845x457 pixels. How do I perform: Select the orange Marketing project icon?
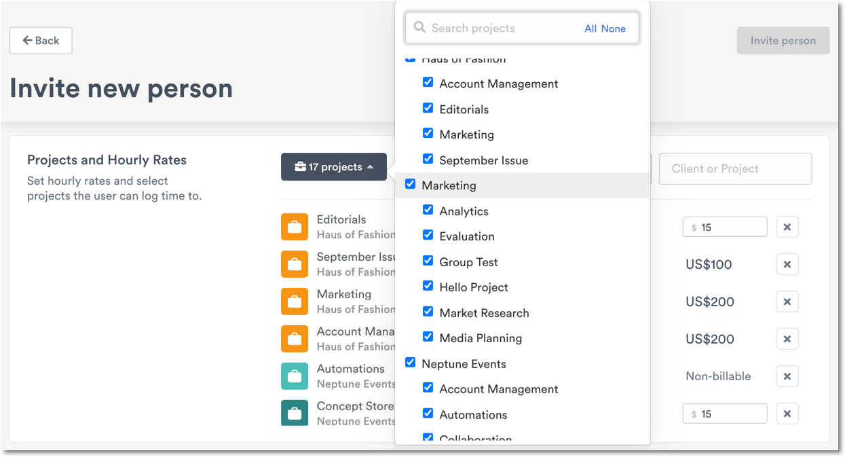click(x=295, y=301)
